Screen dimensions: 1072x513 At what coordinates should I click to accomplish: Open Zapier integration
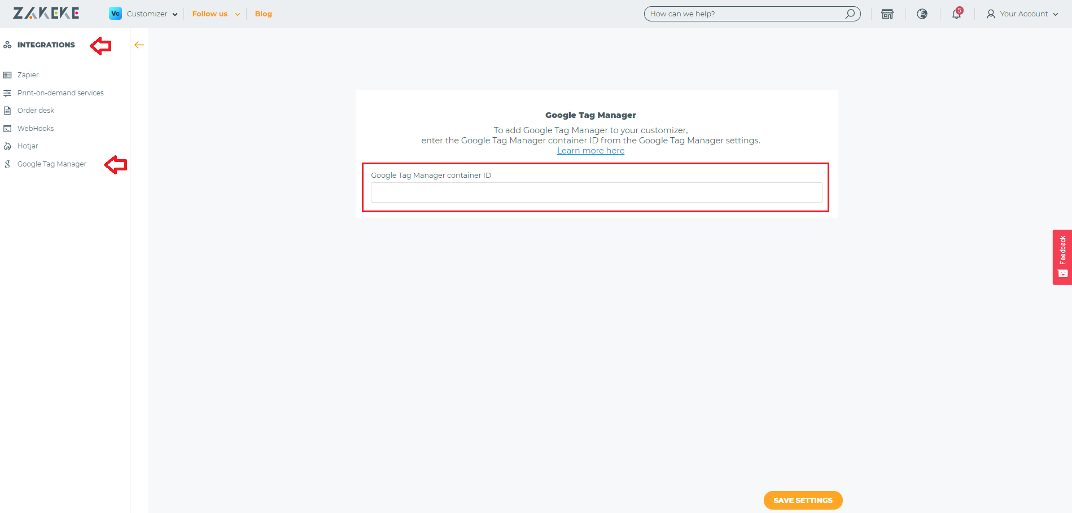[x=28, y=74]
